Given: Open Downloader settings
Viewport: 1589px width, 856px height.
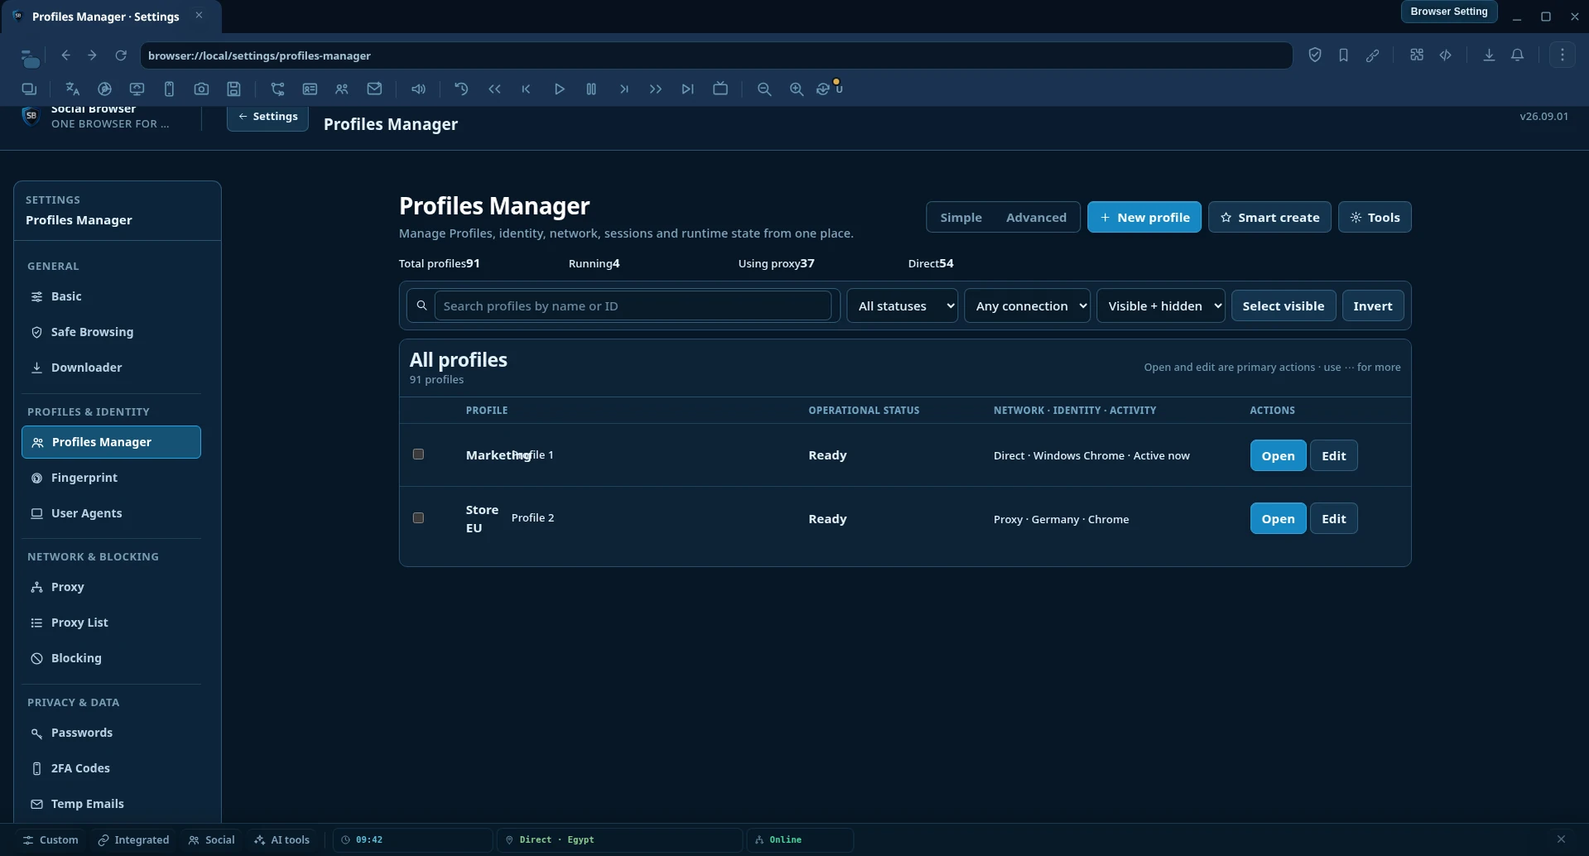Looking at the screenshot, I should pyautogui.click(x=111, y=368).
